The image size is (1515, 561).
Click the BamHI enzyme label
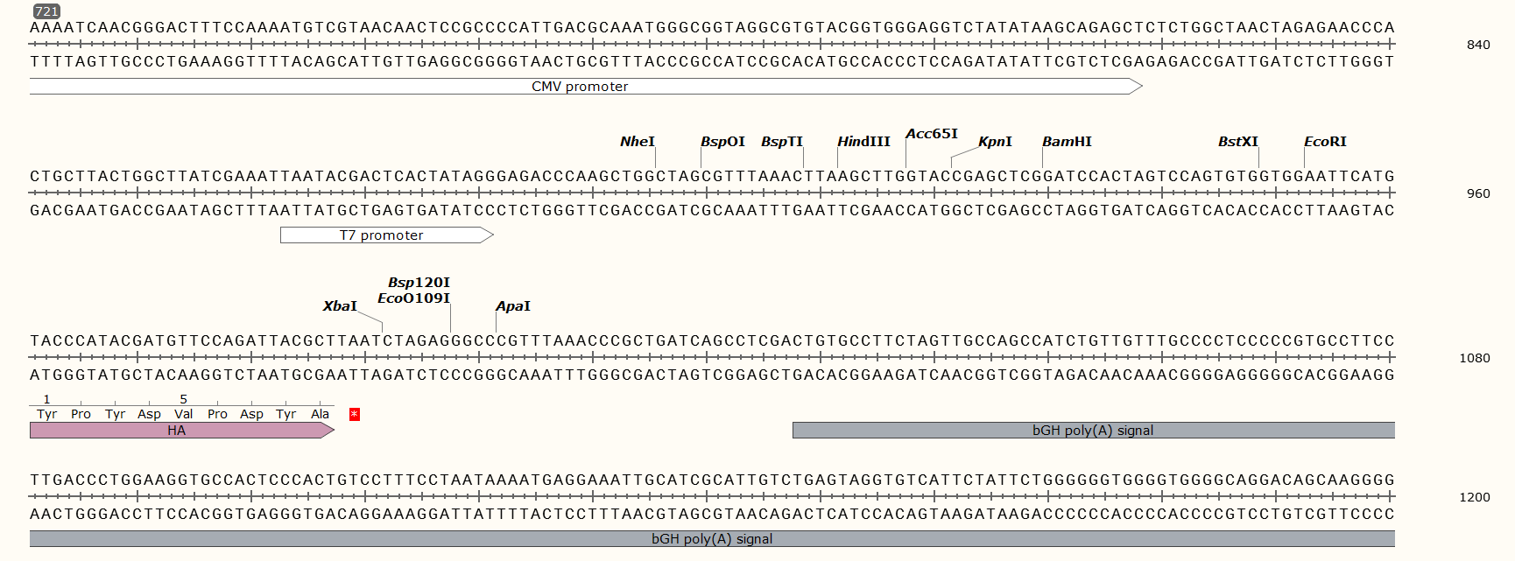(1067, 142)
